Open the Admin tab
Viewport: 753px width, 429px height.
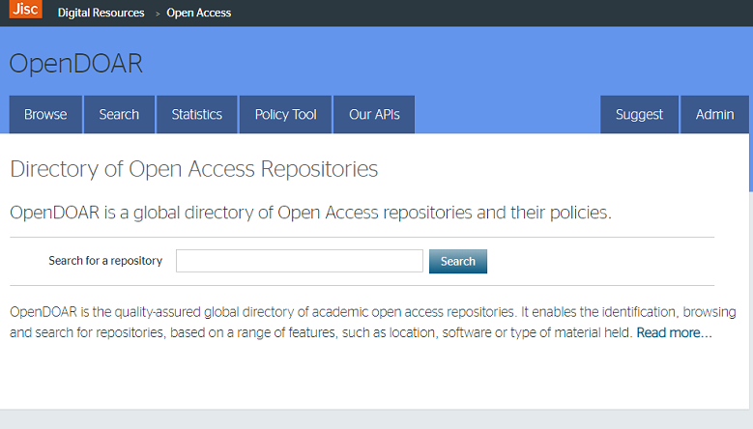click(714, 114)
